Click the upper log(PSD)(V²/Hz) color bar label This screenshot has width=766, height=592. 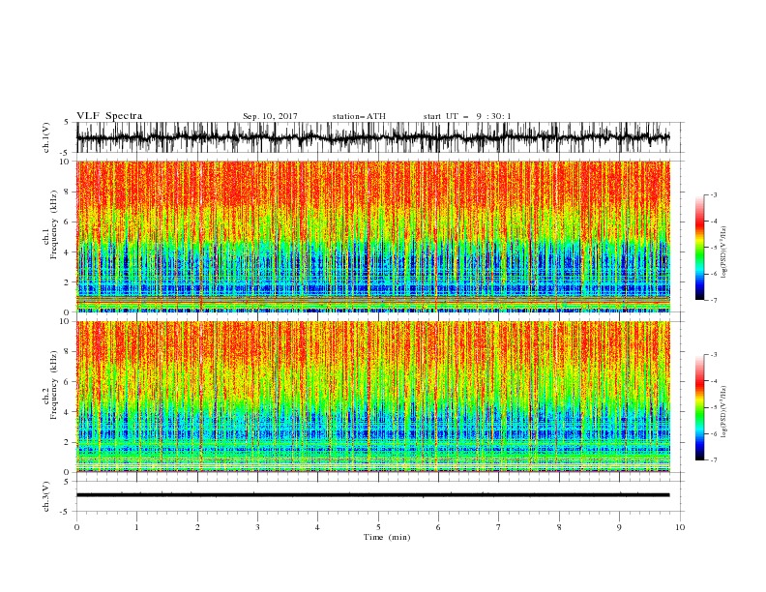pyautogui.click(x=724, y=252)
